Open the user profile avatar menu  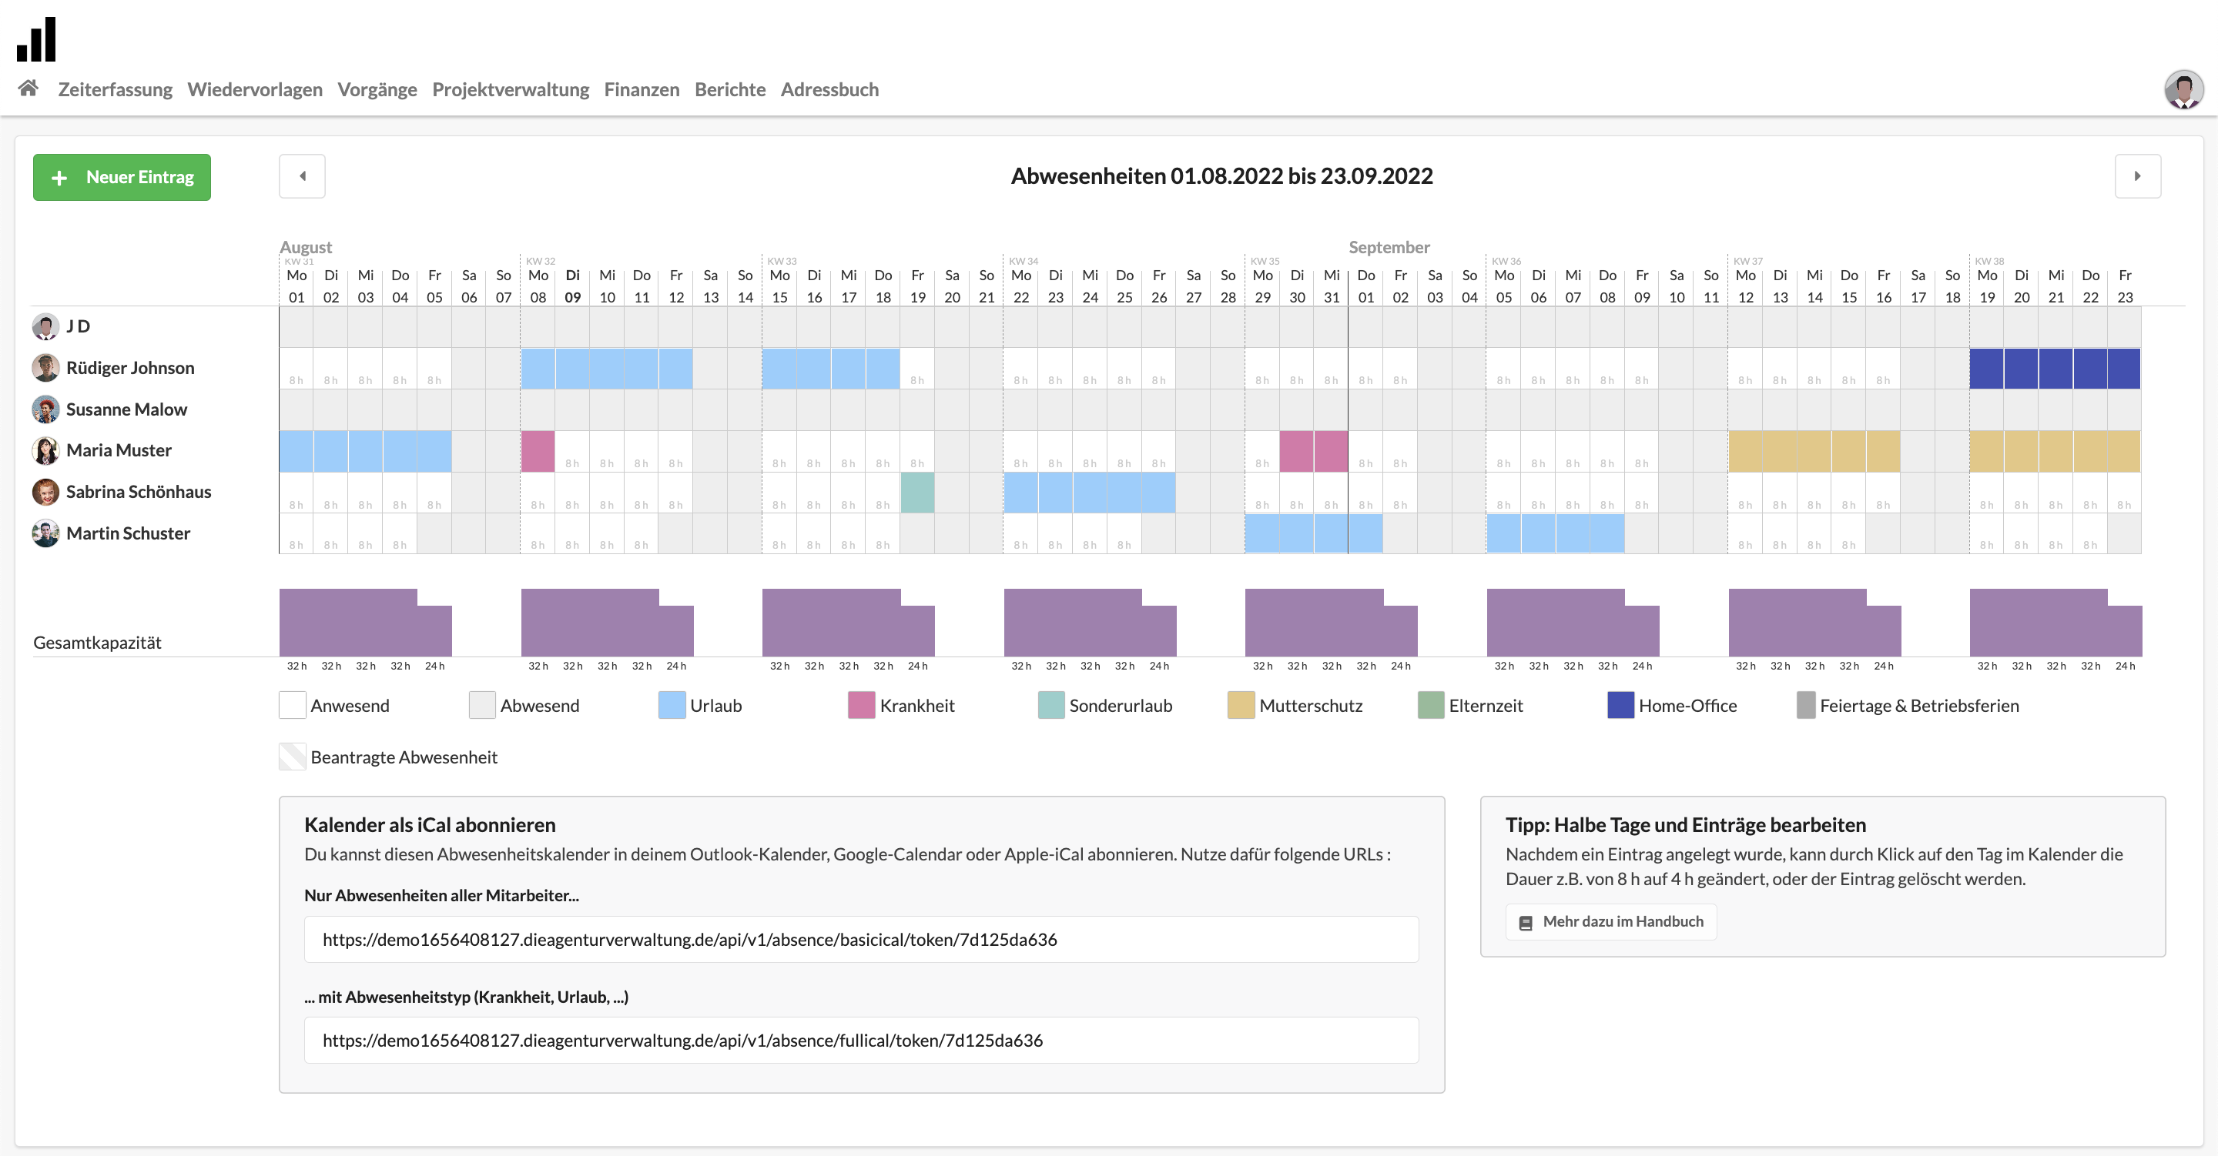coord(2183,89)
